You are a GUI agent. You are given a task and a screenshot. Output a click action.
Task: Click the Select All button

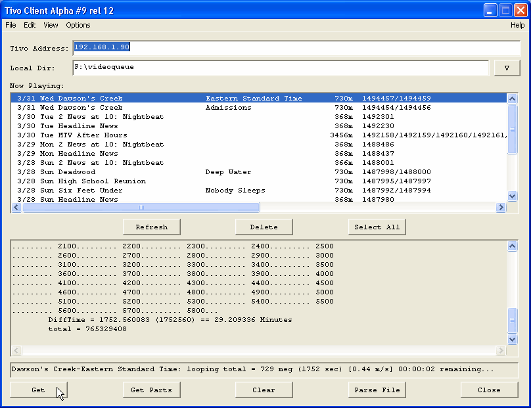coord(377,227)
